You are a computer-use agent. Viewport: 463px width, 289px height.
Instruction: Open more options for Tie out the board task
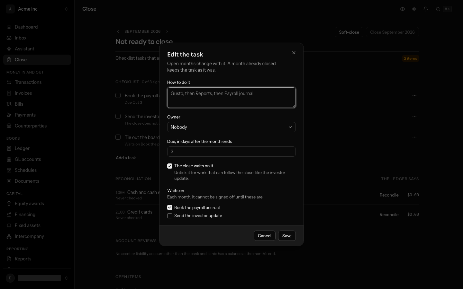point(414,137)
